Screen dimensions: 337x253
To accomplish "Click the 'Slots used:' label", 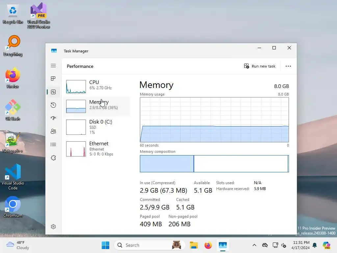I will pyautogui.click(x=225, y=183).
